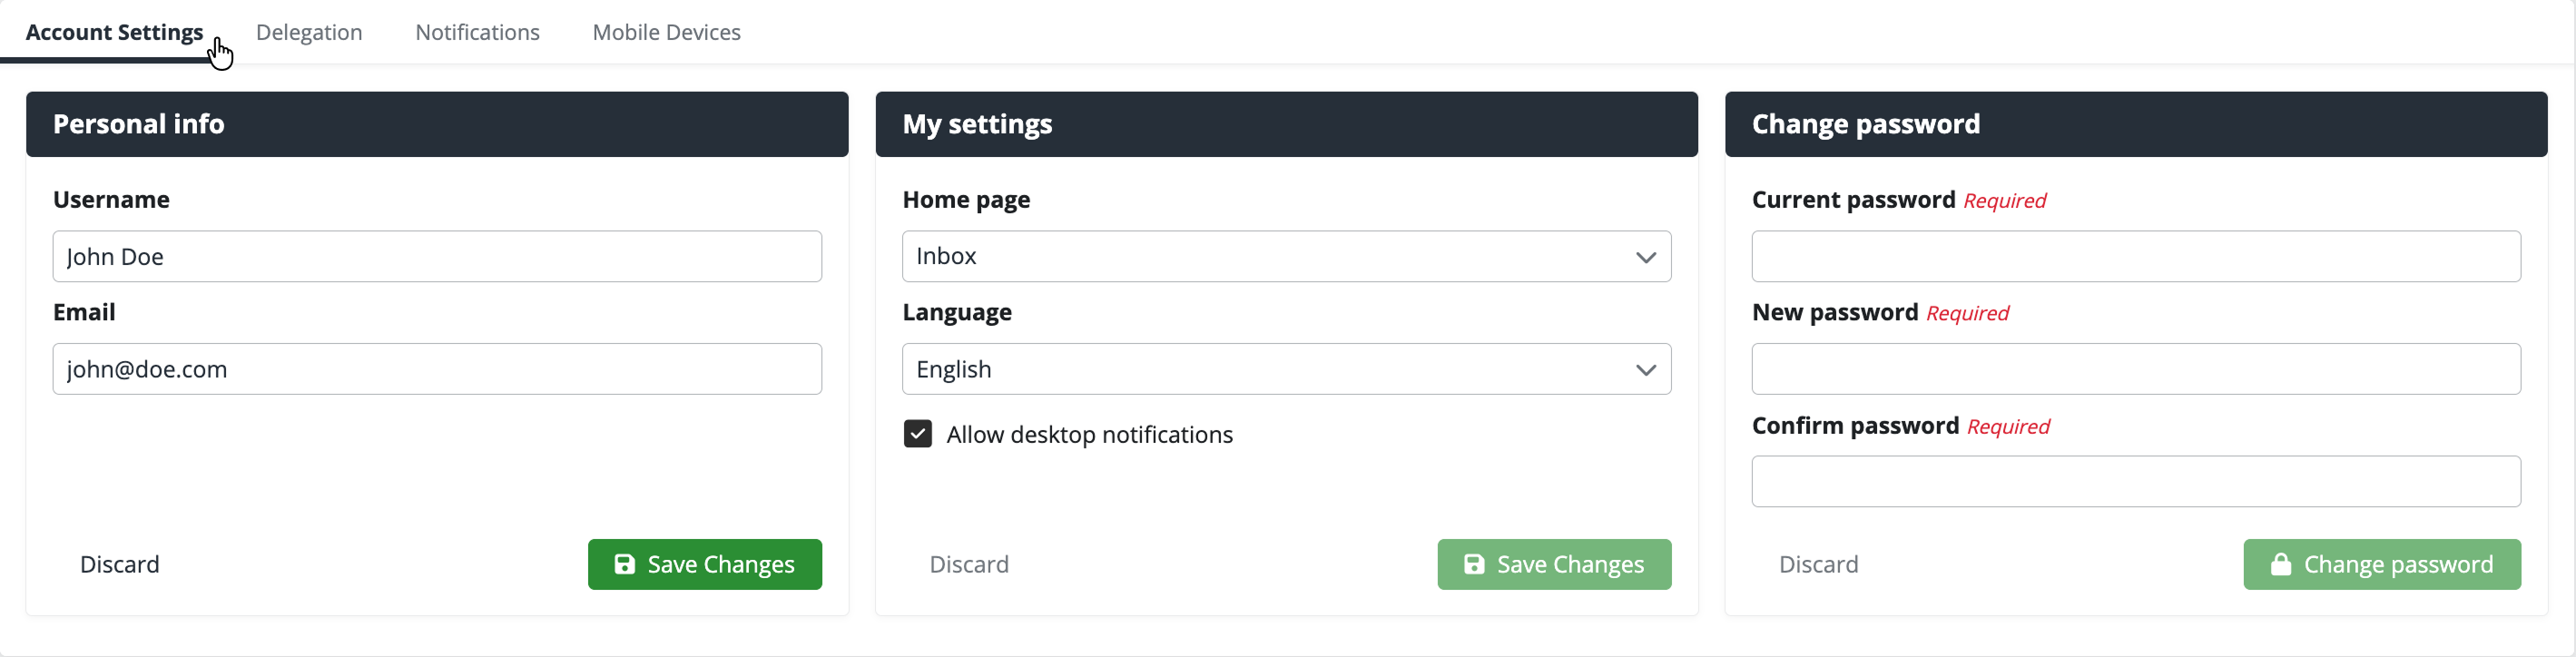The height and width of the screenshot is (657, 2576).
Task: Click the Confirm password field
Action: point(2135,481)
